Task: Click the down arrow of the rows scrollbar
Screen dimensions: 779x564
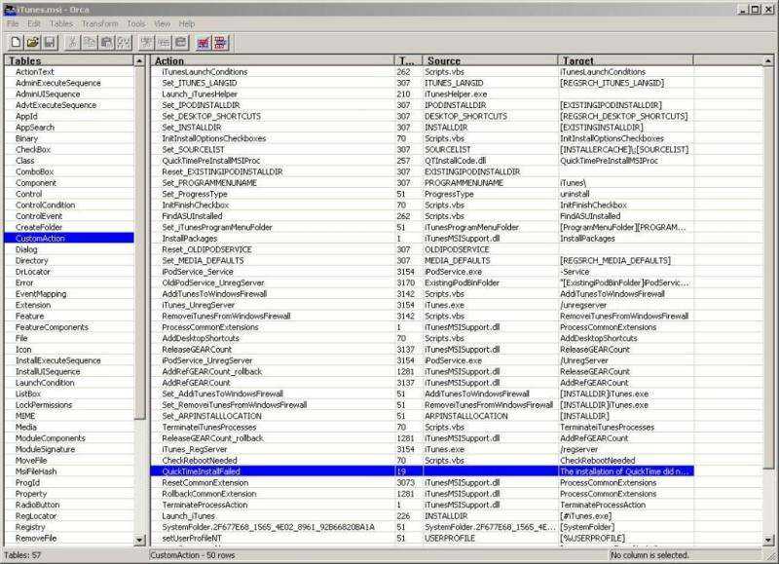Action: pyautogui.click(x=768, y=540)
